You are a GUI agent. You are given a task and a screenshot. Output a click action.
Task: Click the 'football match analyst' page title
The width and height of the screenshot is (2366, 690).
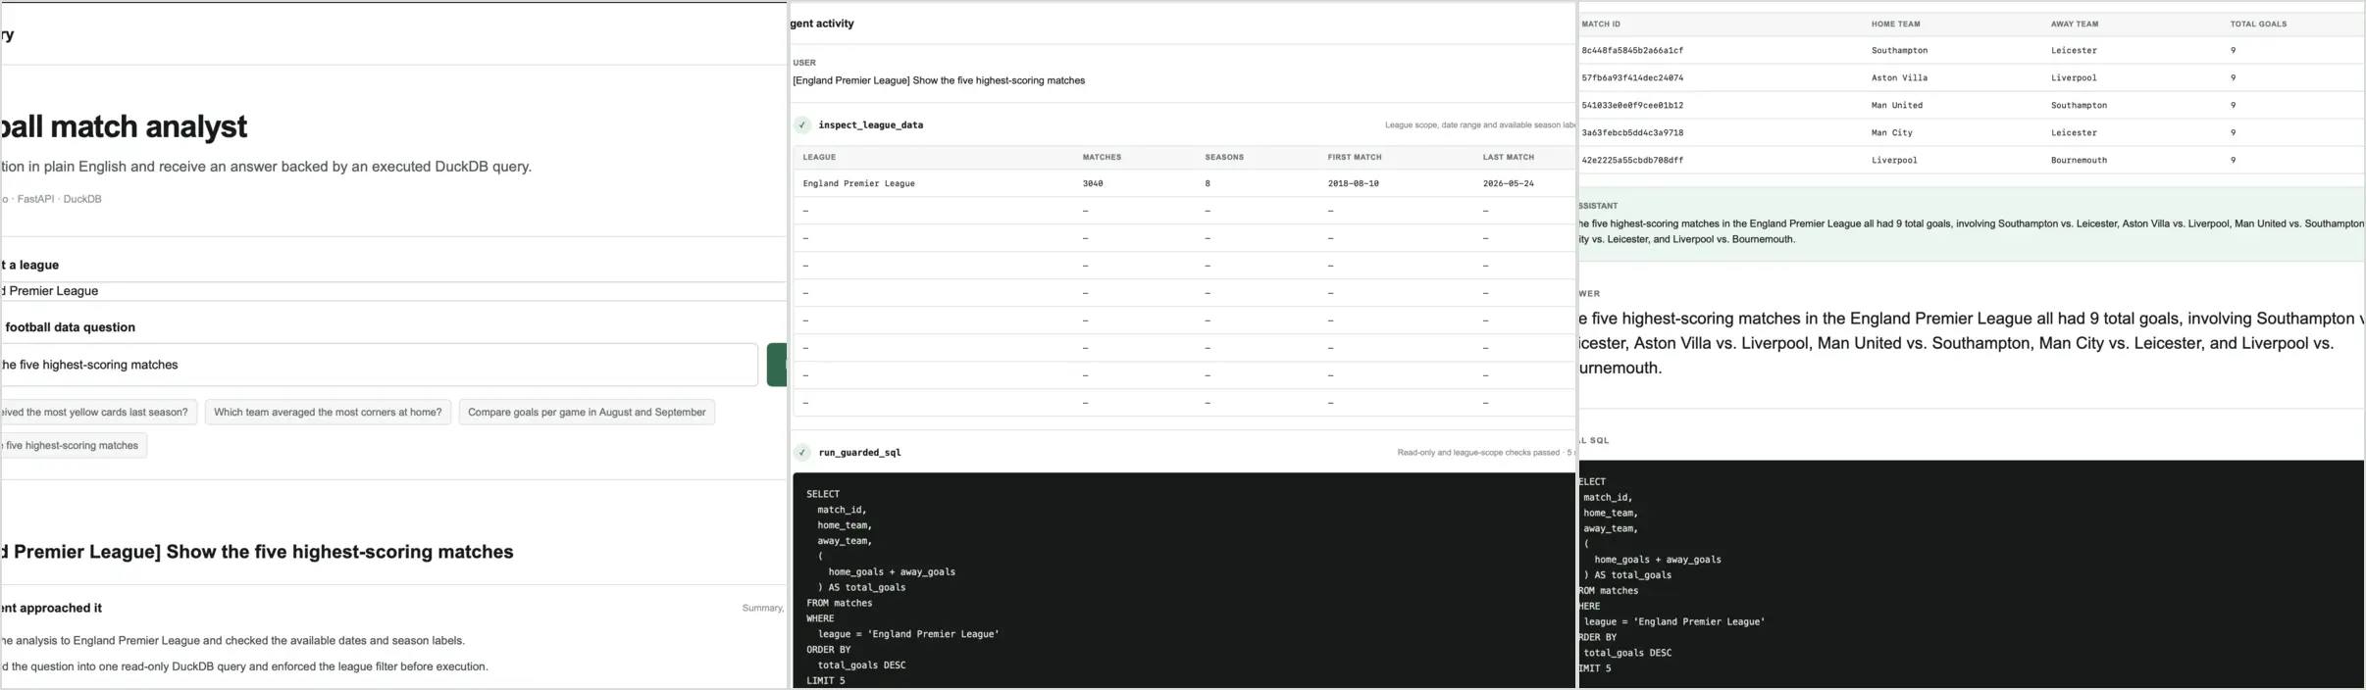(x=124, y=126)
